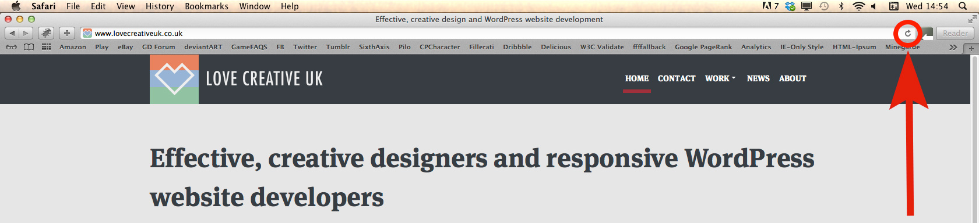Expand the WORK navigation dropdown
979x223 pixels.
(x=720, y=78)
